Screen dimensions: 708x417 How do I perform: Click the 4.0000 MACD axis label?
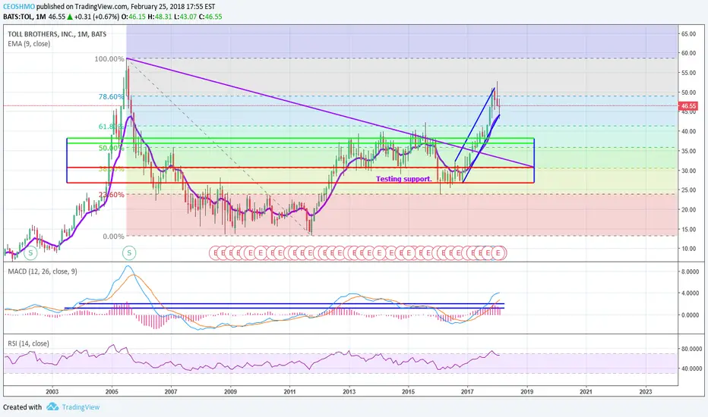(691, 293)
